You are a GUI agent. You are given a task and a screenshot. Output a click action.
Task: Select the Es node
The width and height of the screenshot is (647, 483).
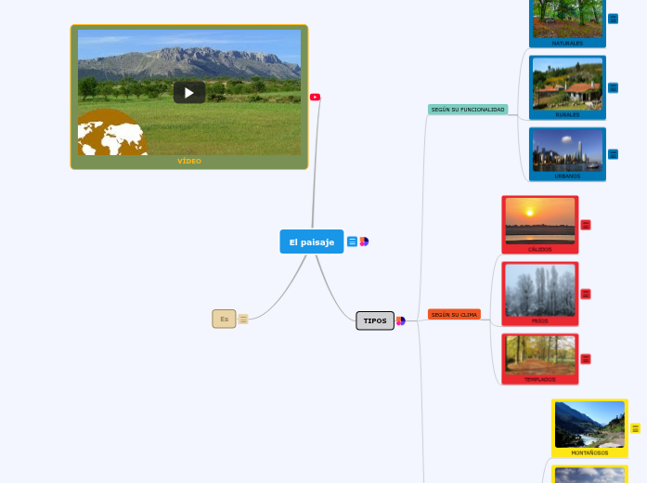coord(224,319)
